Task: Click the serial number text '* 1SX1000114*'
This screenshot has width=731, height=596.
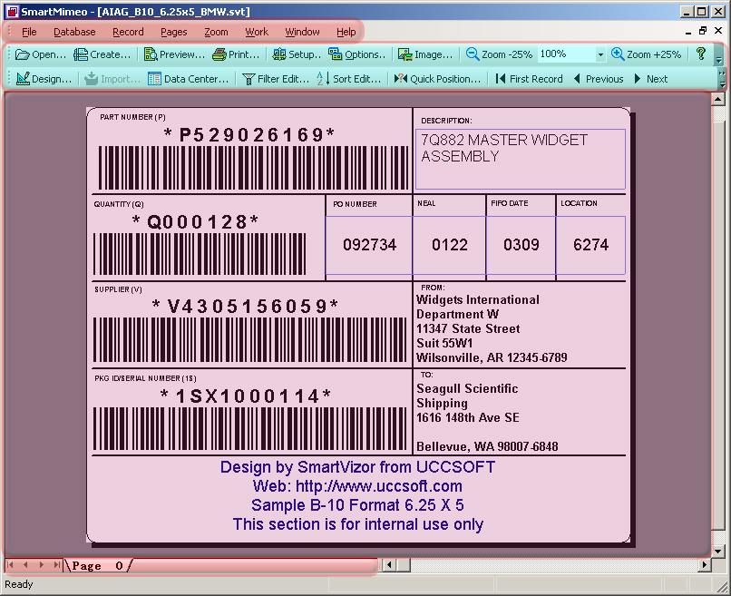Action: (x=246, y=396)
